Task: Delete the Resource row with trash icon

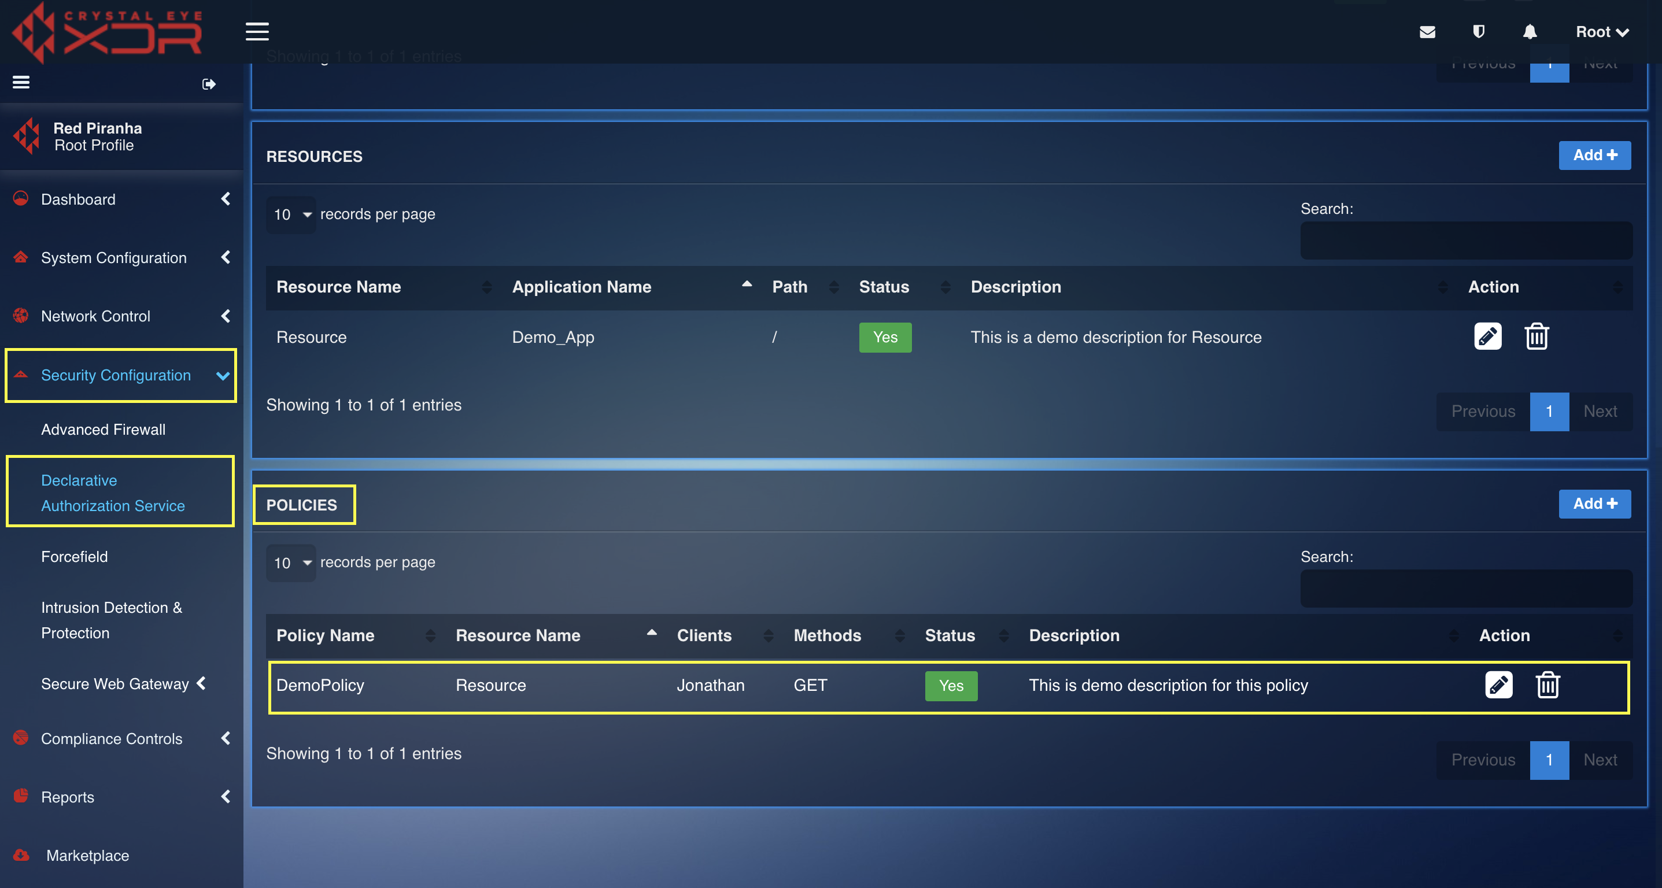Action: [1536, 336]
